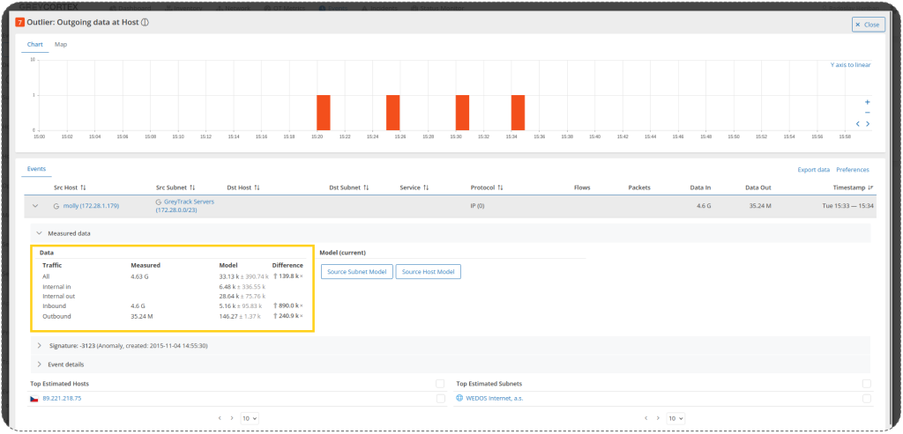903x434 pixels.
Task: Open hosts page-size dropdown showing 10
Action: point(250,418)
